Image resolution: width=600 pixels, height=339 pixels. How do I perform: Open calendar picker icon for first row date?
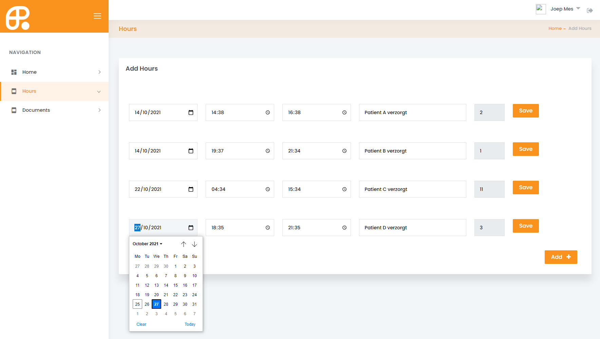(x=191, y=112)
